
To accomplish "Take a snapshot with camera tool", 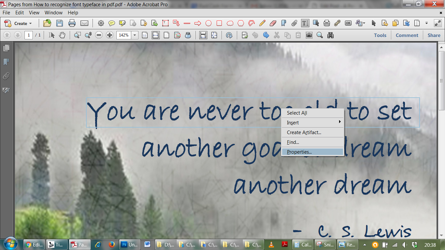I will click(309, 35).
